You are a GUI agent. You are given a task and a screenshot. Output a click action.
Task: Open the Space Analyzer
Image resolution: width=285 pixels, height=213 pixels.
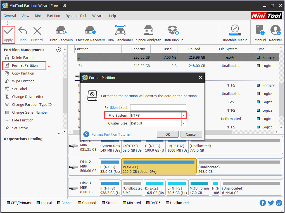(x=148, y=33)
